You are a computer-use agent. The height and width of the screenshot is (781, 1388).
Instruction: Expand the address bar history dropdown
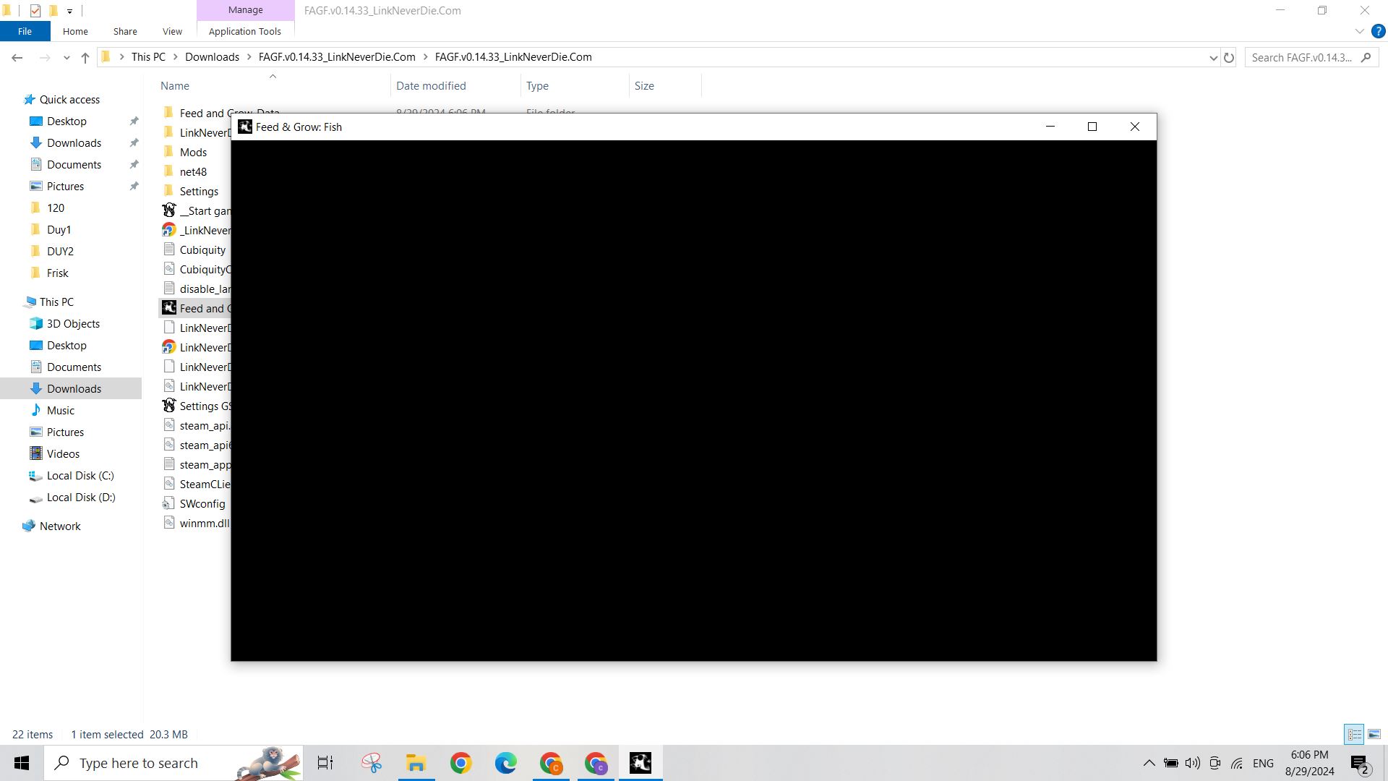[x=1213, y=57]
